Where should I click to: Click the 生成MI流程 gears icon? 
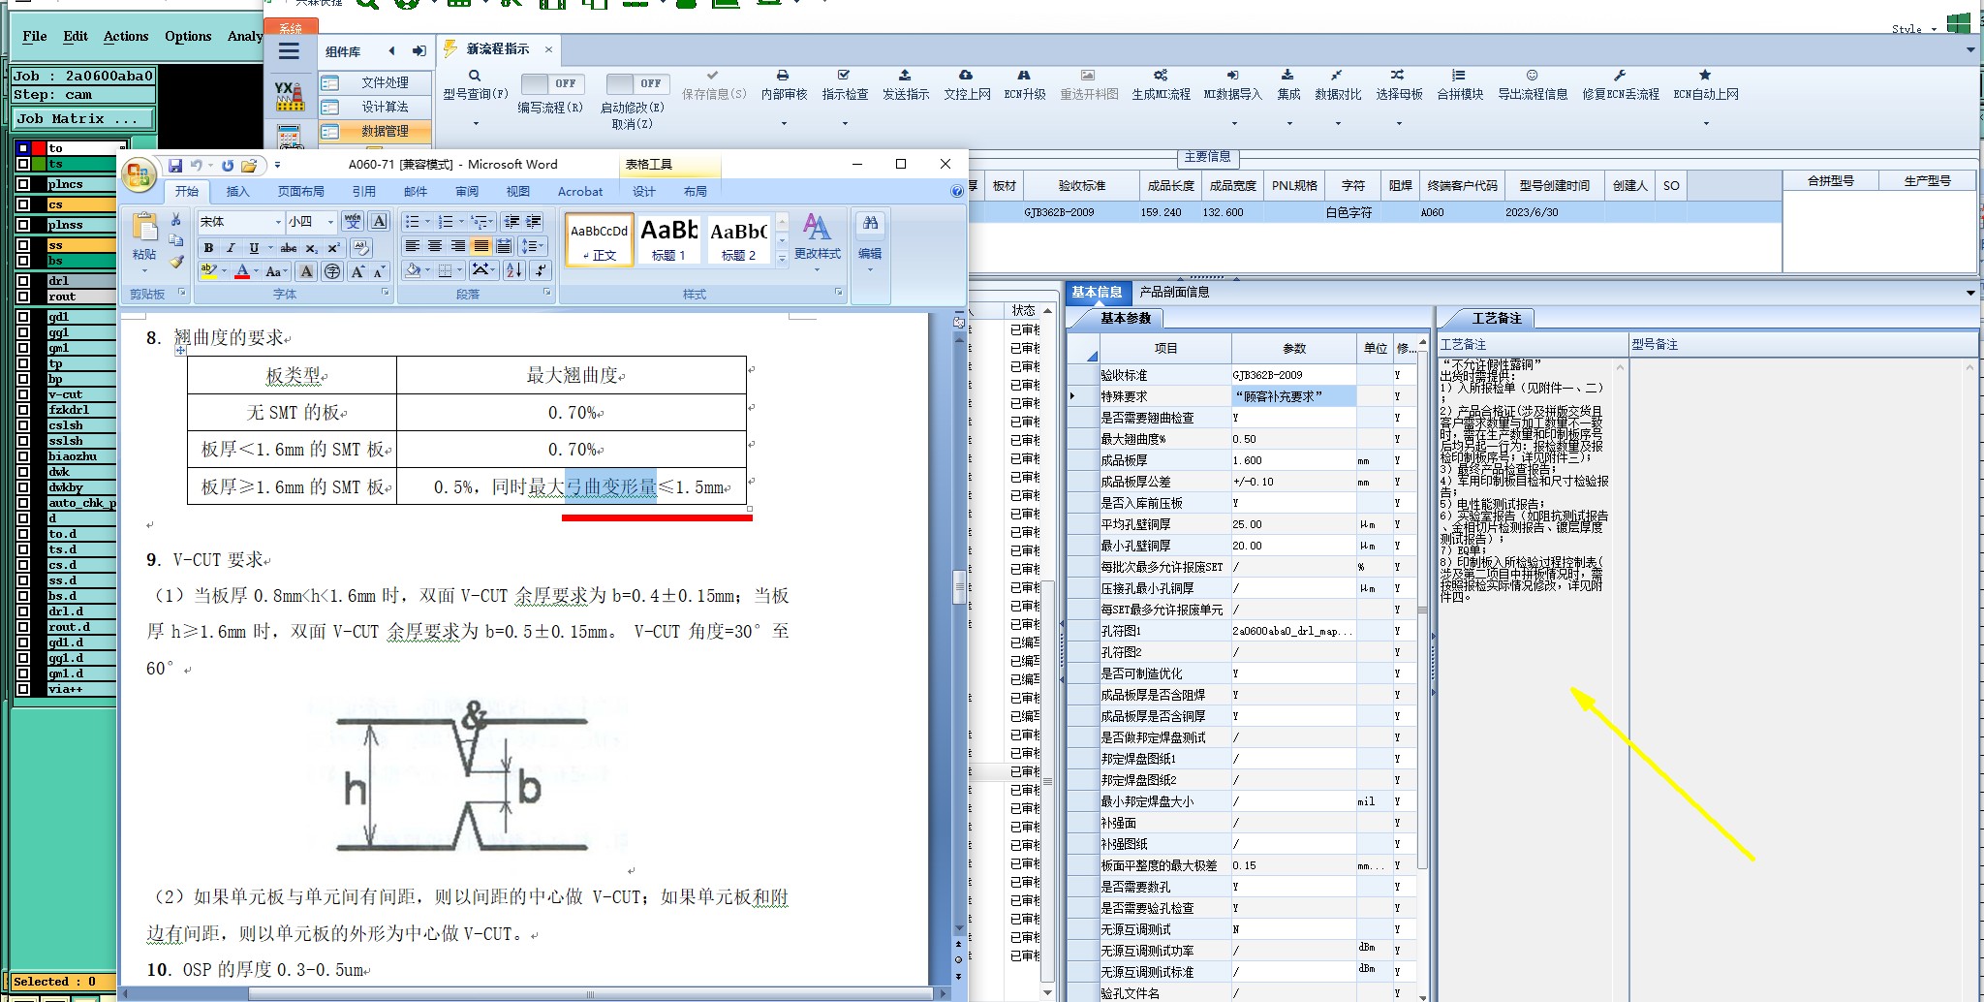[1161, 76]
